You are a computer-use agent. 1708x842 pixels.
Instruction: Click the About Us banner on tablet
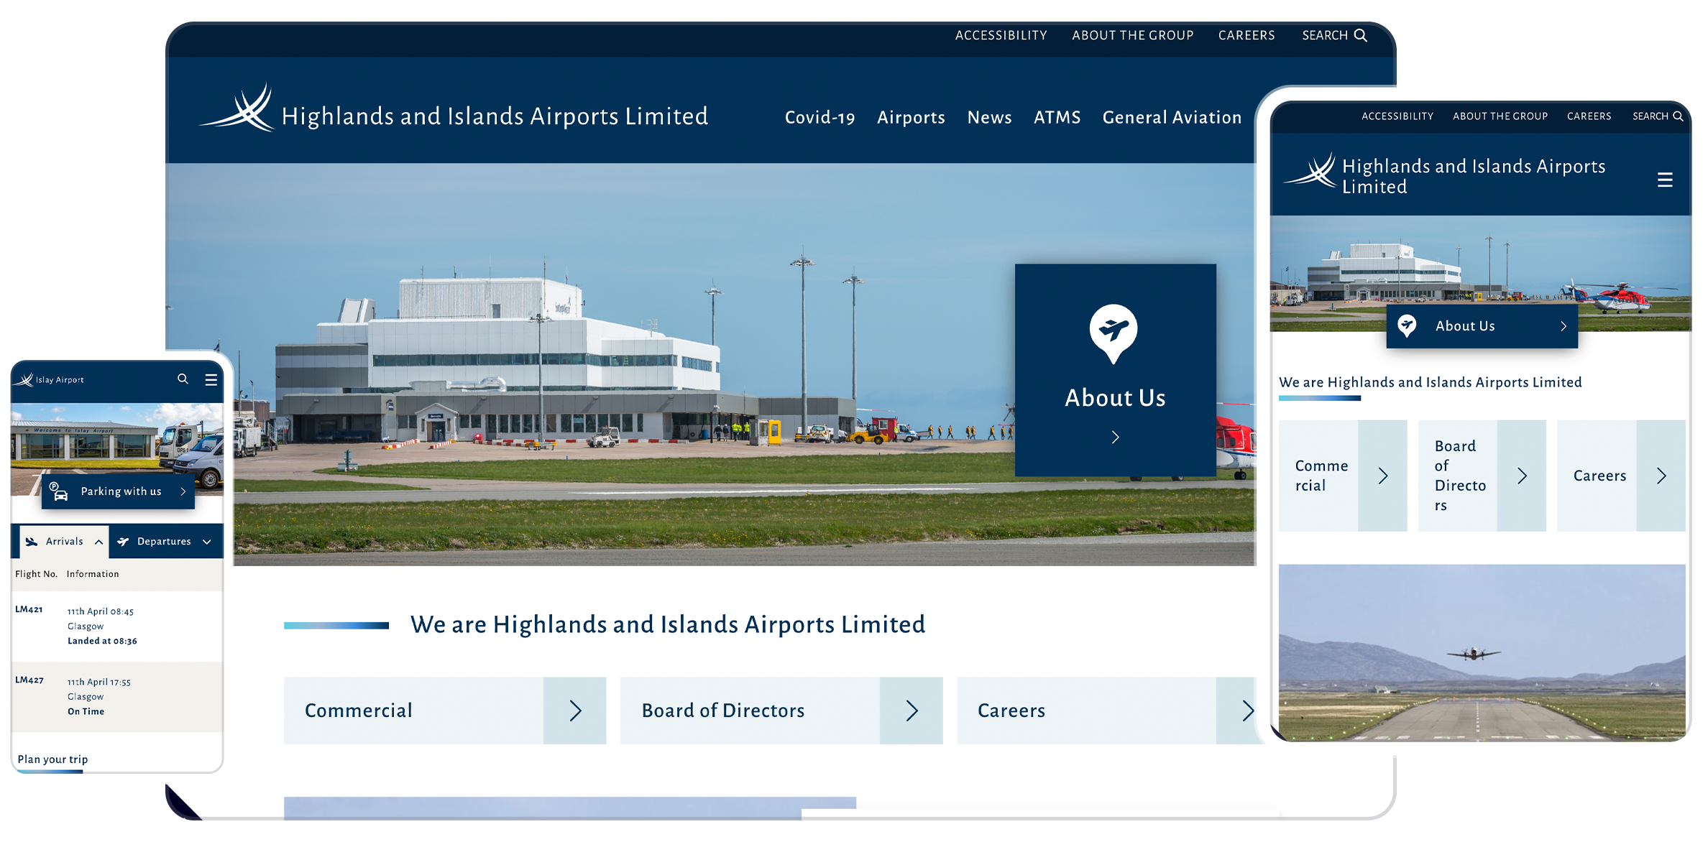tap(1481, 326)
